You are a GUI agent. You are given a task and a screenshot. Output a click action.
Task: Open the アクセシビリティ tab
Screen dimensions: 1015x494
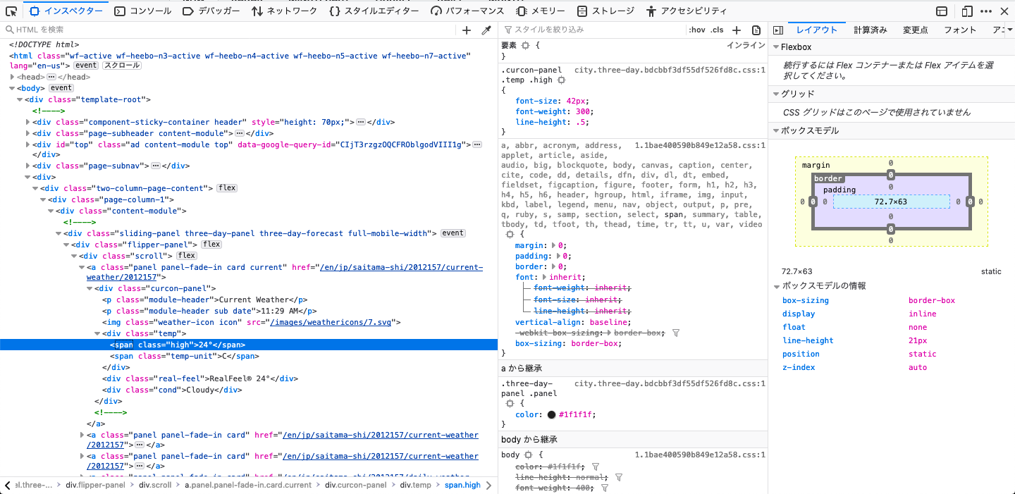click(x=686, y=11)
